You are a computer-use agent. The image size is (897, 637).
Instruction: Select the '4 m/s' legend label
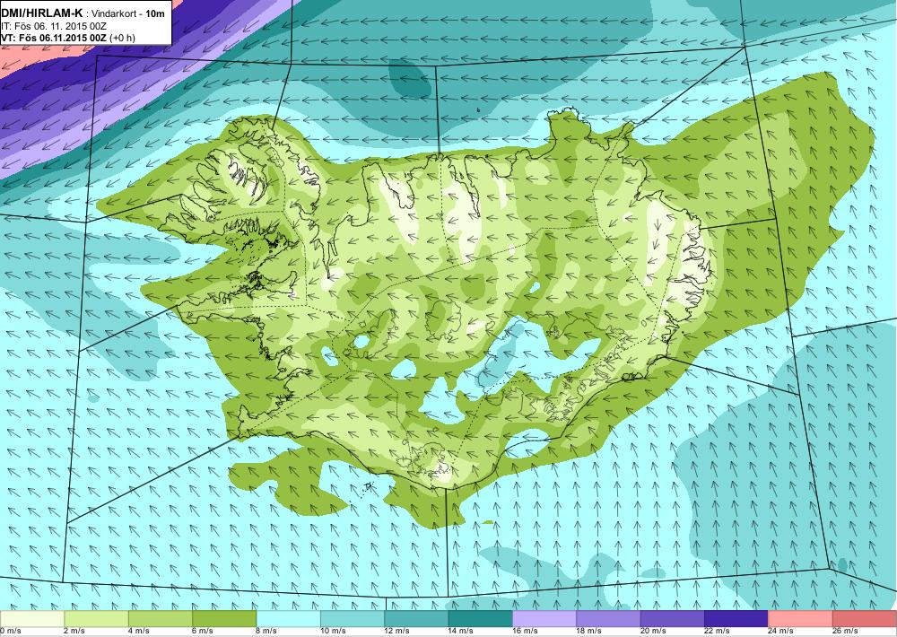(139, 631)
